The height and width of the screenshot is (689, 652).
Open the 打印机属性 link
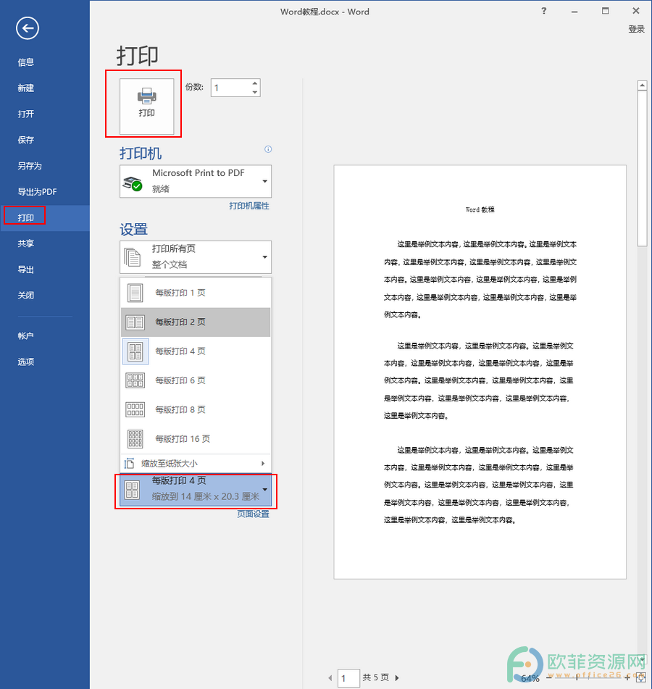(x=249, y=206)
